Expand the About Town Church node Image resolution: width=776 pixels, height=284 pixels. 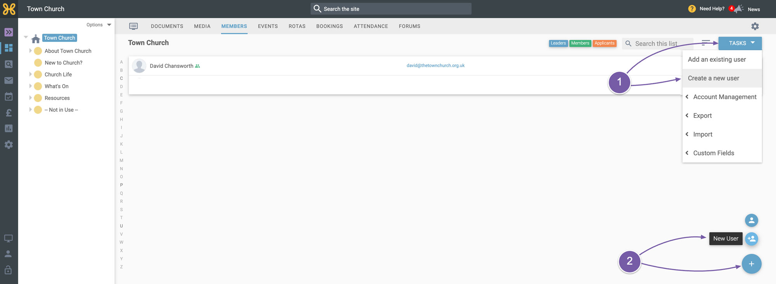point(30,51)
